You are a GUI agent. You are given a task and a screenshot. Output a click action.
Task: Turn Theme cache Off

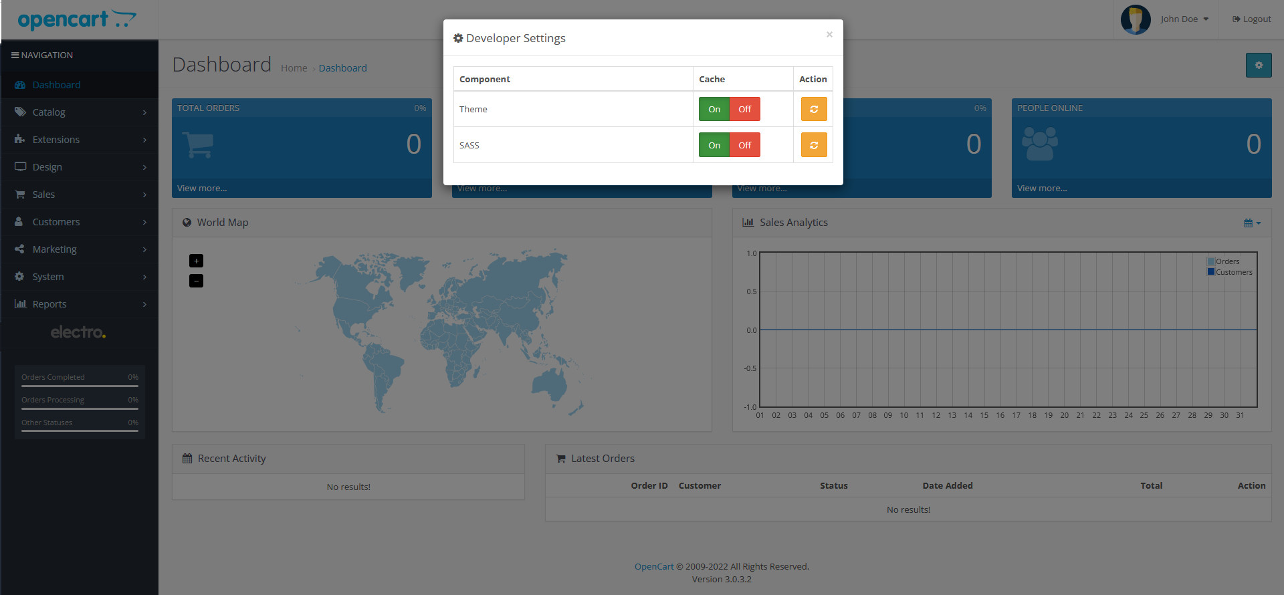pos(744,109)
